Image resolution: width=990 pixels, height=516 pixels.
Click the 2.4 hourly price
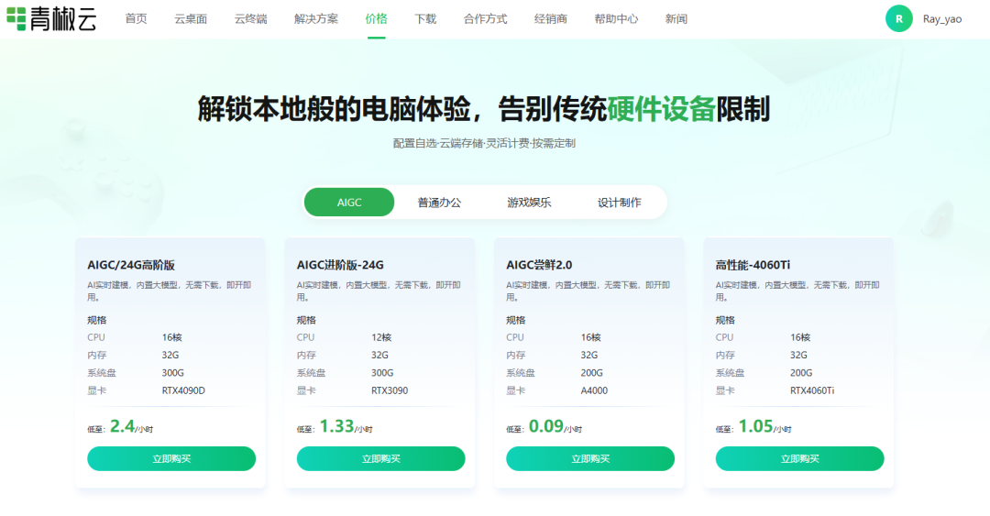(122, 426)
